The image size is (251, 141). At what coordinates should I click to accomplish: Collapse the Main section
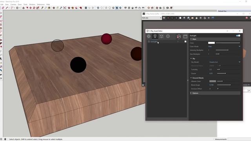(191, 39)
